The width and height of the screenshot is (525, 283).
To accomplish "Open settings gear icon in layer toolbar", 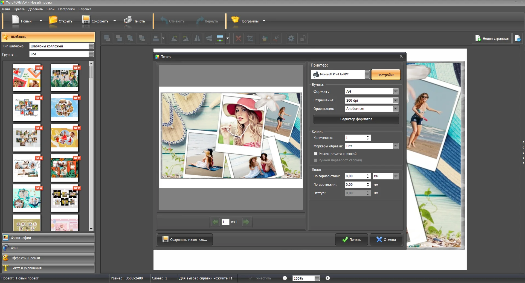I will pyautogui.click(x=291, y=38).
